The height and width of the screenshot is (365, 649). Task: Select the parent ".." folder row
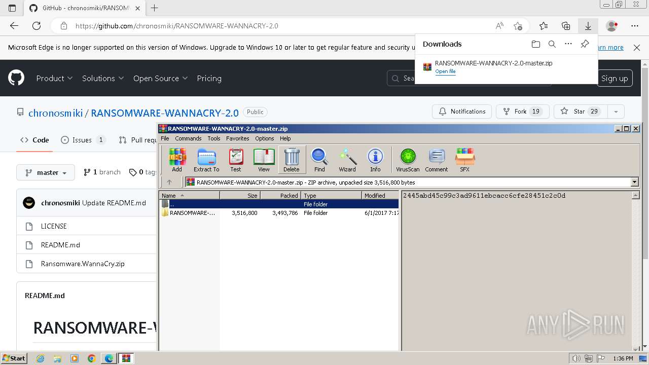[x=279, y=204]
